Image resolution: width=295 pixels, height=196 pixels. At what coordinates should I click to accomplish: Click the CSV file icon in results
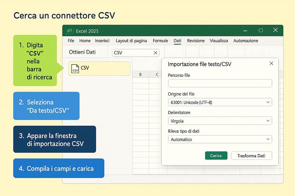[75, 69]
